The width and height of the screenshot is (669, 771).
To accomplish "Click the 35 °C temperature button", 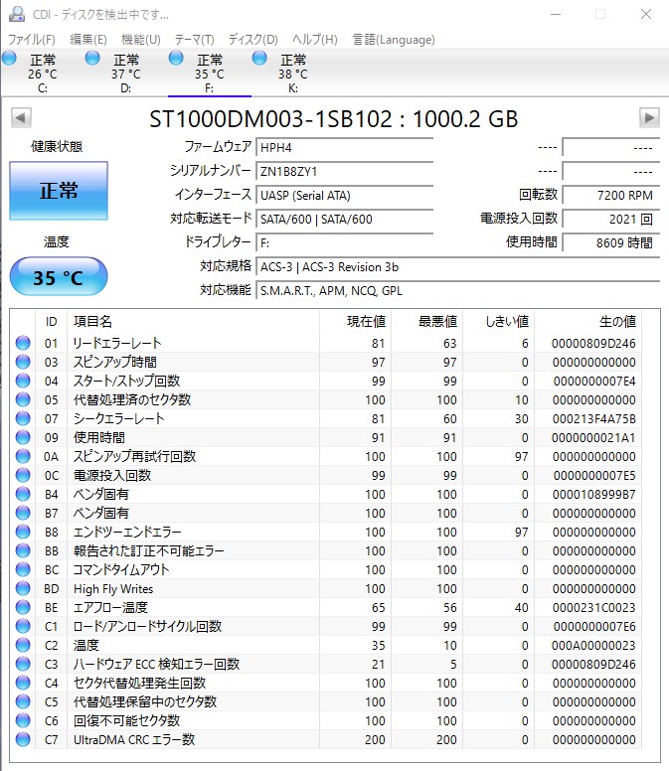I will point(59,277).
